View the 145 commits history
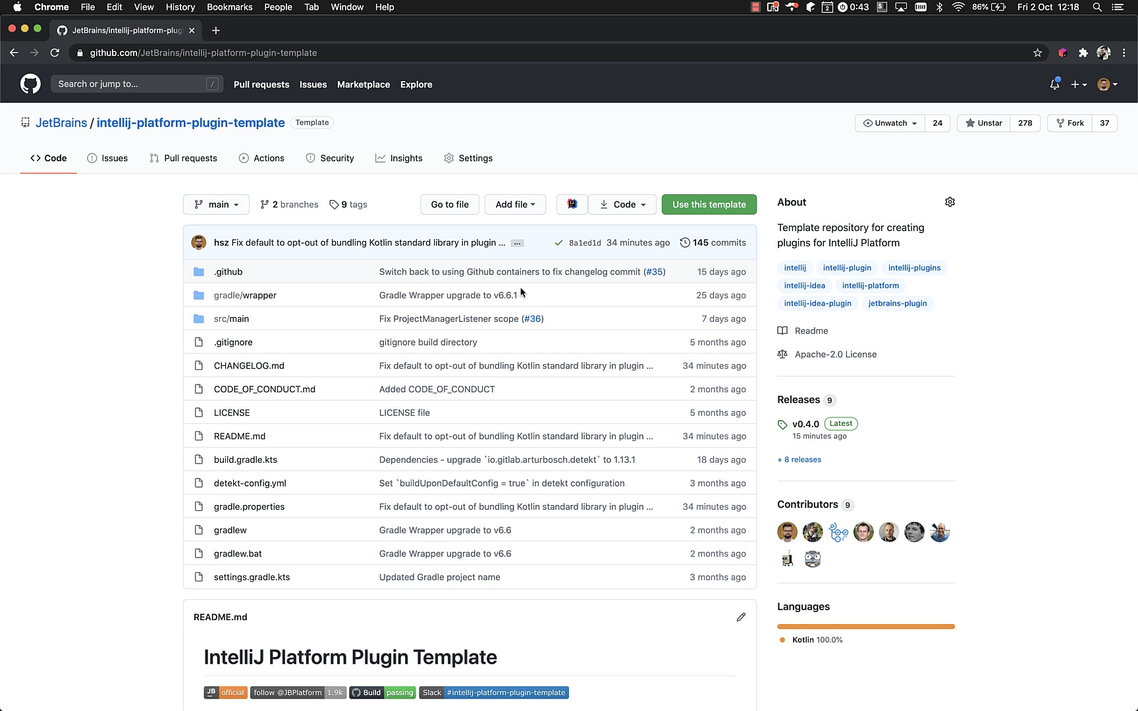Screen dimensions: 1138x711 pyautogui.click(x=713, y=243)
